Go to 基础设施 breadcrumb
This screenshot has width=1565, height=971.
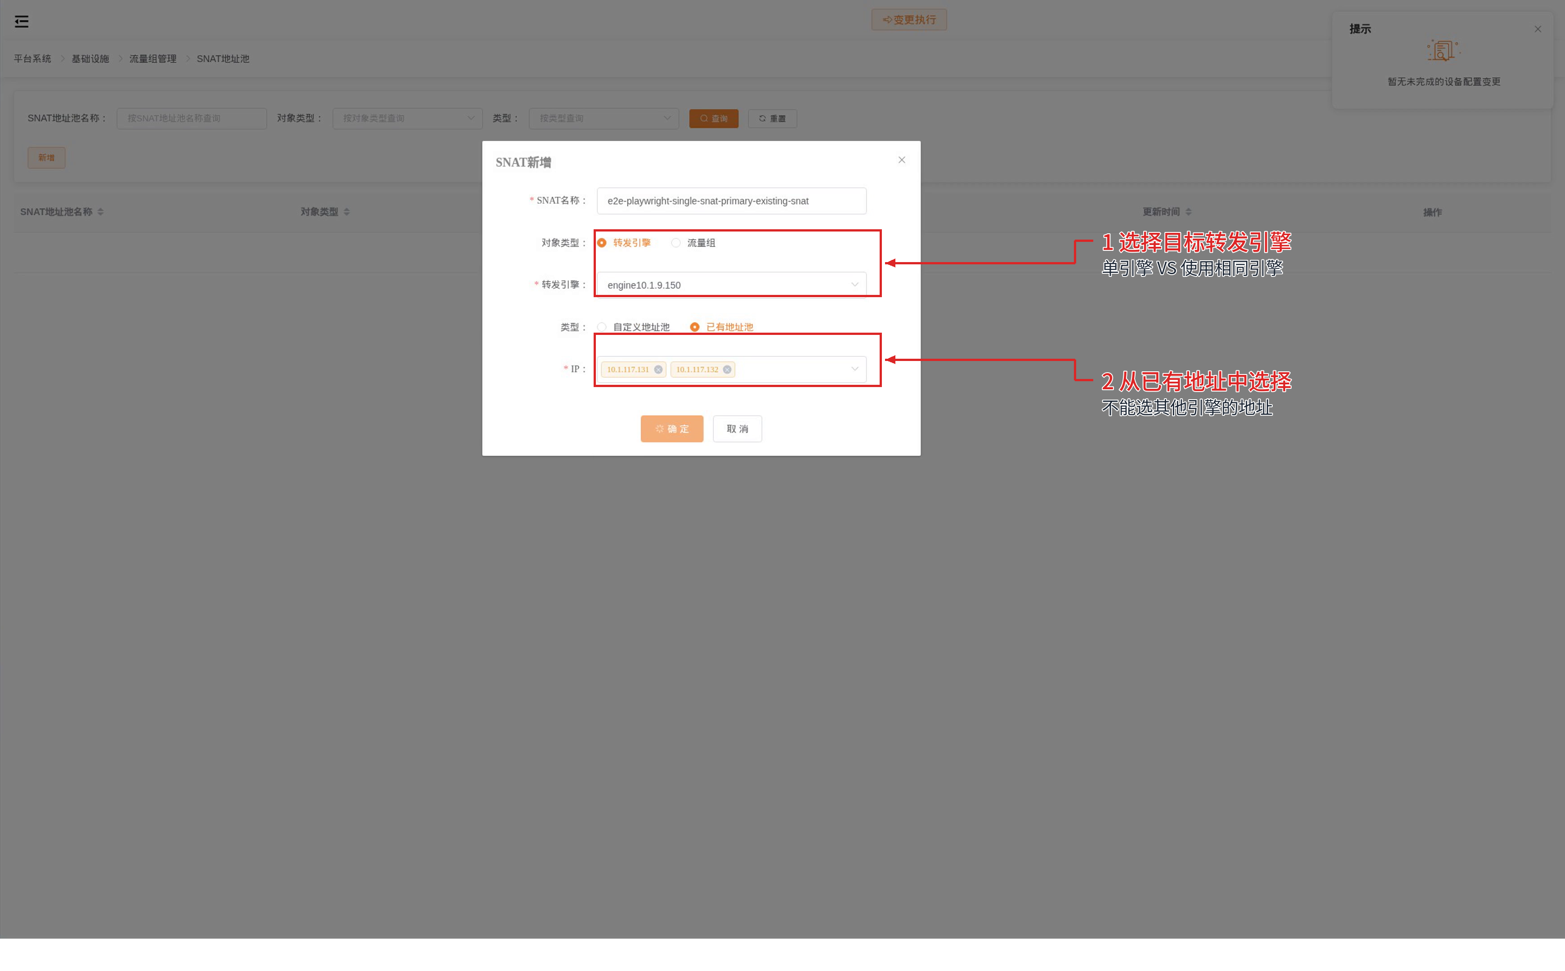90,58
